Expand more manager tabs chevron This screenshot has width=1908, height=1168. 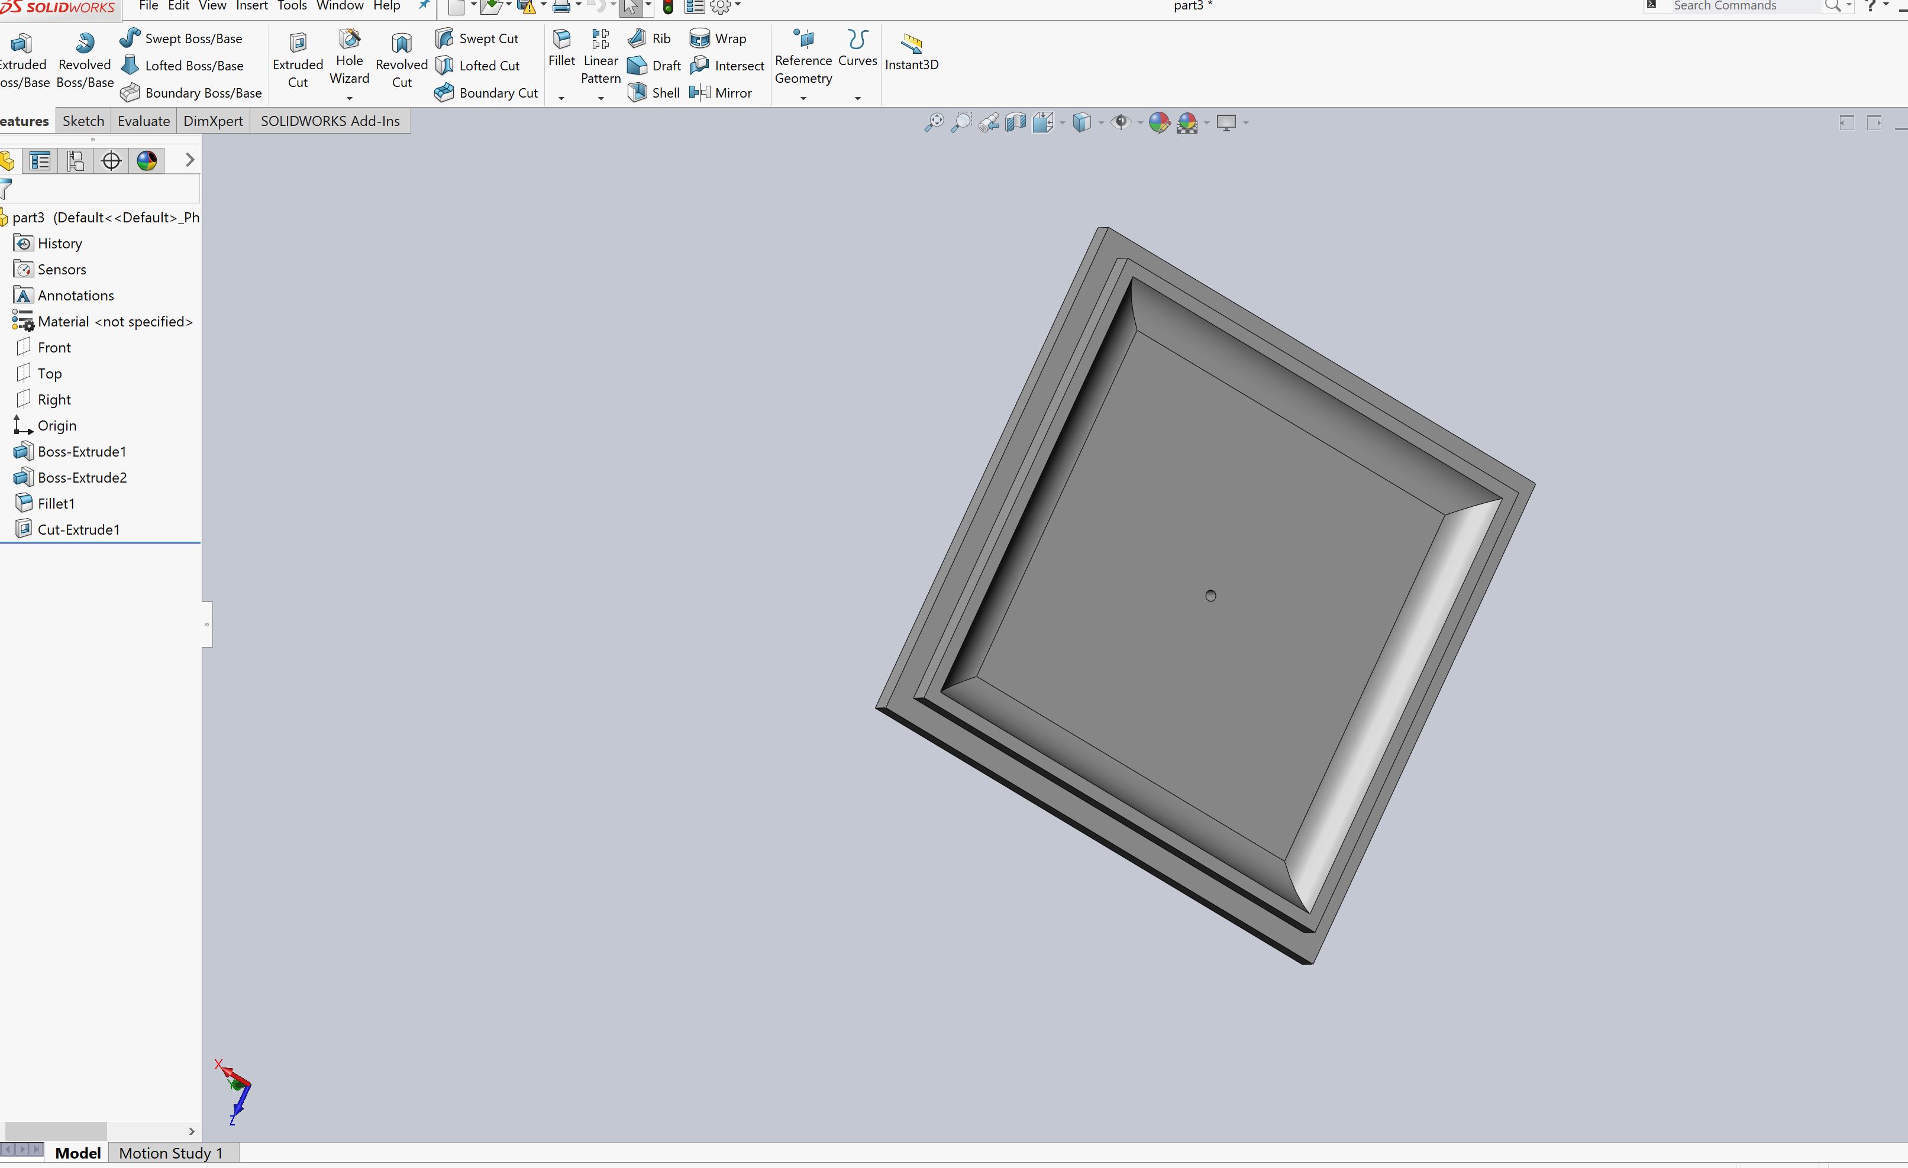190,160
